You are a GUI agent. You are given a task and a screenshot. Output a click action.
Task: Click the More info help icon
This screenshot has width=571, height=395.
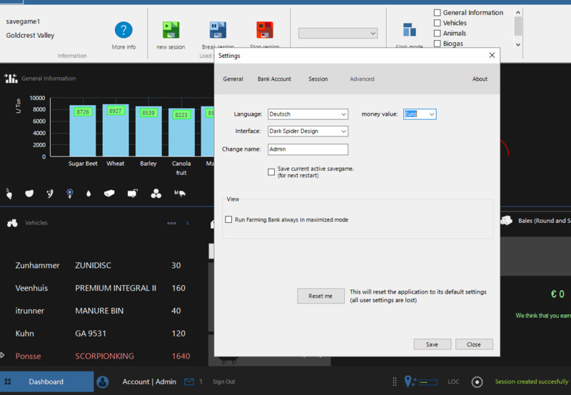click(123, 30)
